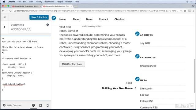Open the File menu
The width and height of the screenshot is (196, 110).
point(19,2)
